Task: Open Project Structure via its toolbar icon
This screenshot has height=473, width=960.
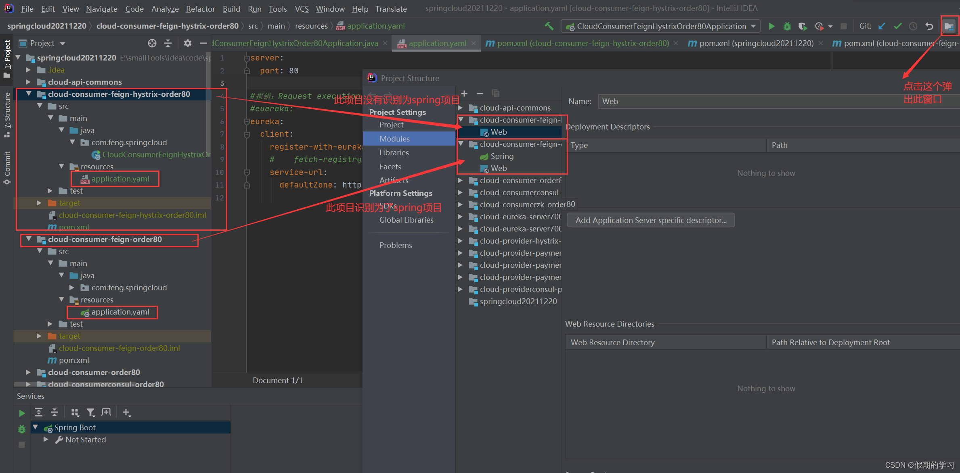Action: (949, 27)
